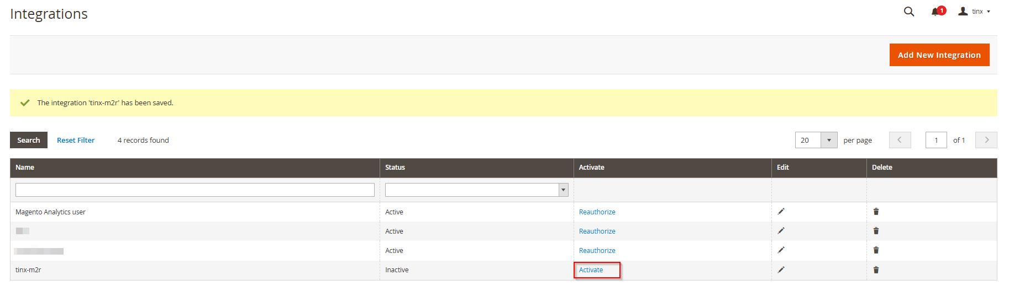Activate the tinx-m2r integration

click(591, 270)
